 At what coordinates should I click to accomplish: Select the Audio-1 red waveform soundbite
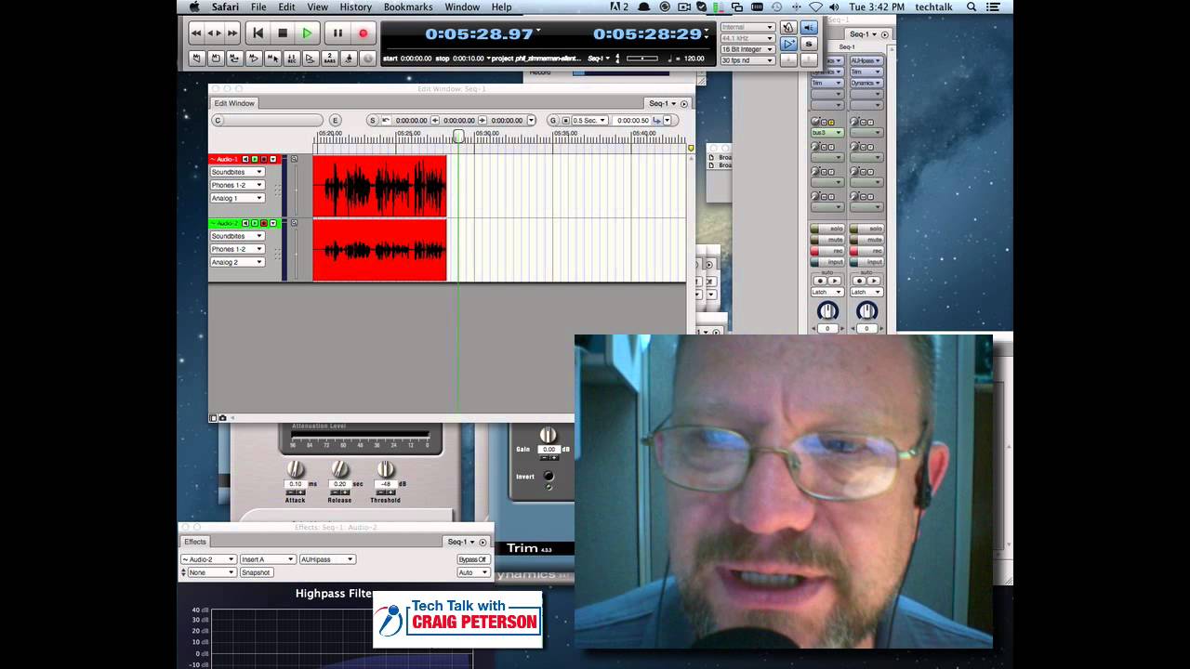coord(379,186)
